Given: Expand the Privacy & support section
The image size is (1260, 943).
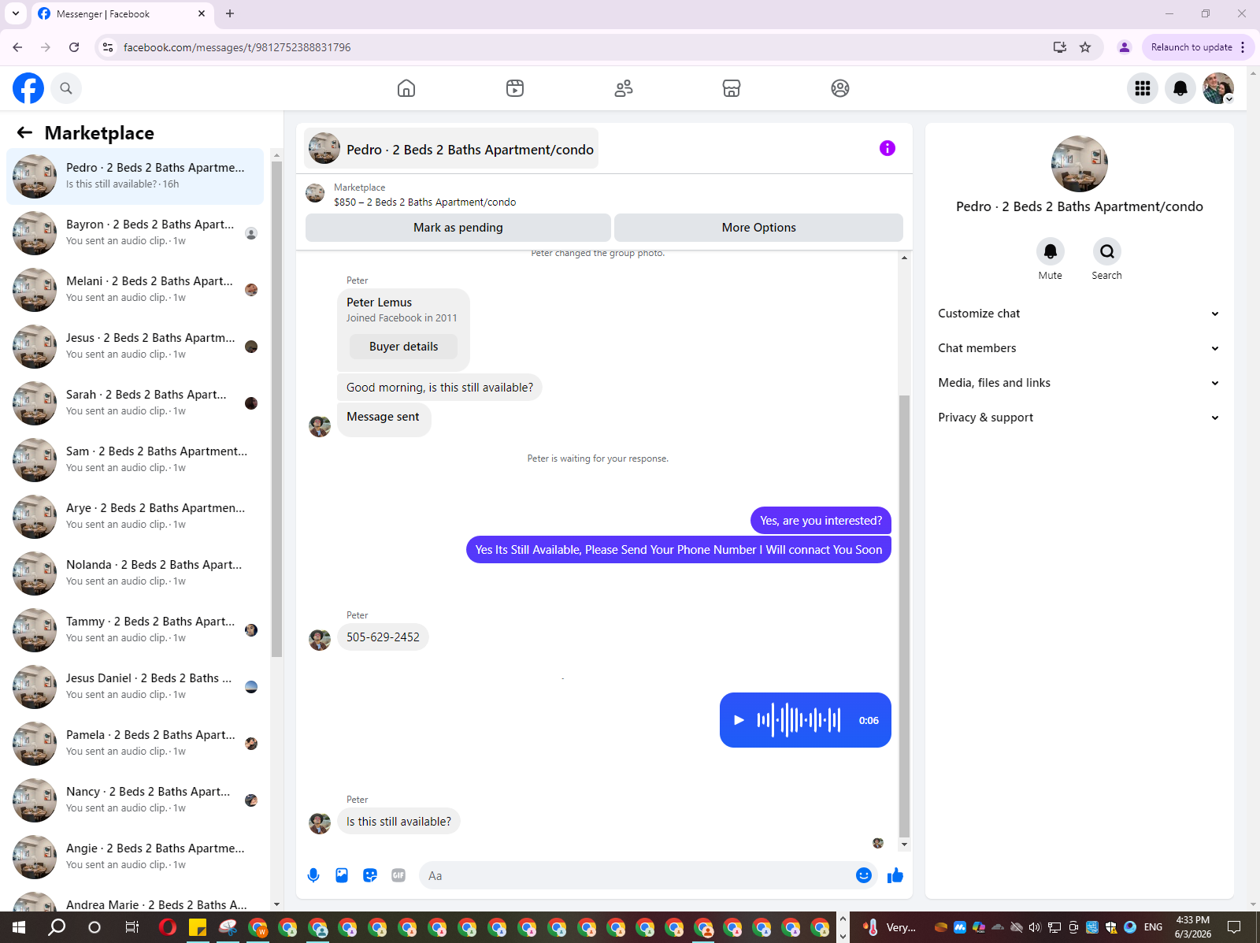Looking at the screenshot, I should click(1079, 418).
